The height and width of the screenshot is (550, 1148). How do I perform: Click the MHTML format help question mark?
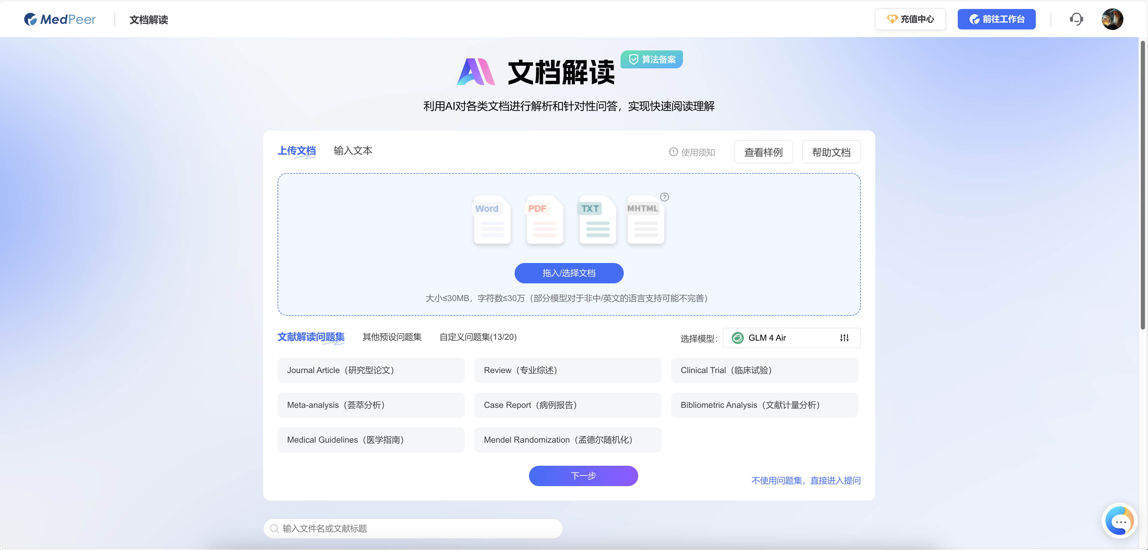coord(665,196)
